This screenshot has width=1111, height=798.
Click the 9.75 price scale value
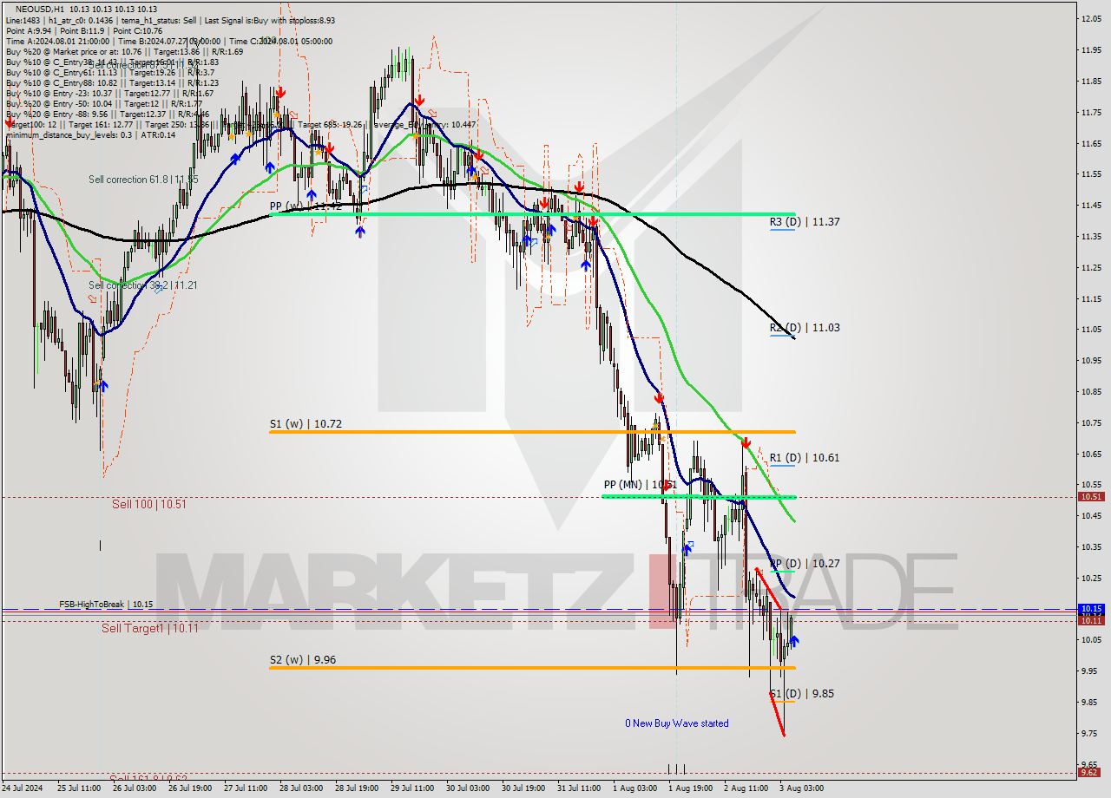[1091, 733]
